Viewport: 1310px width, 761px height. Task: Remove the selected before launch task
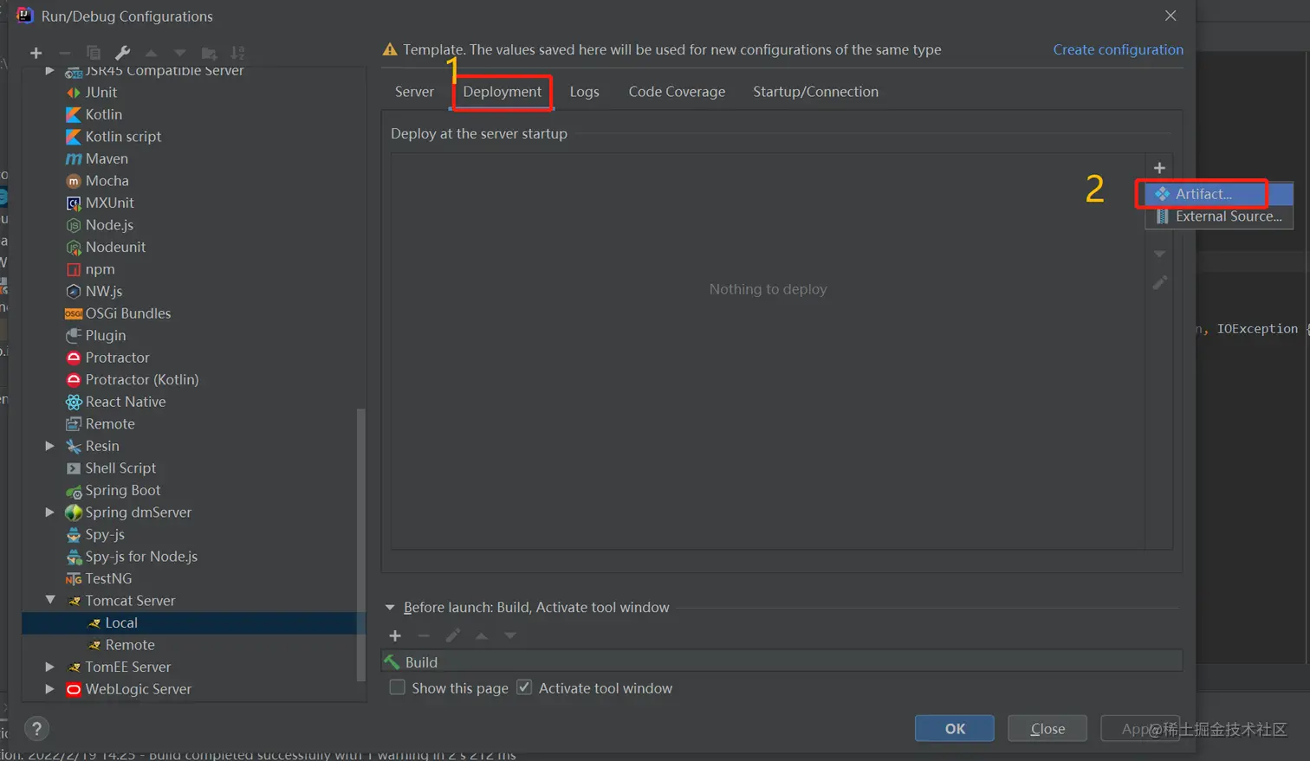tap(424, 635)
